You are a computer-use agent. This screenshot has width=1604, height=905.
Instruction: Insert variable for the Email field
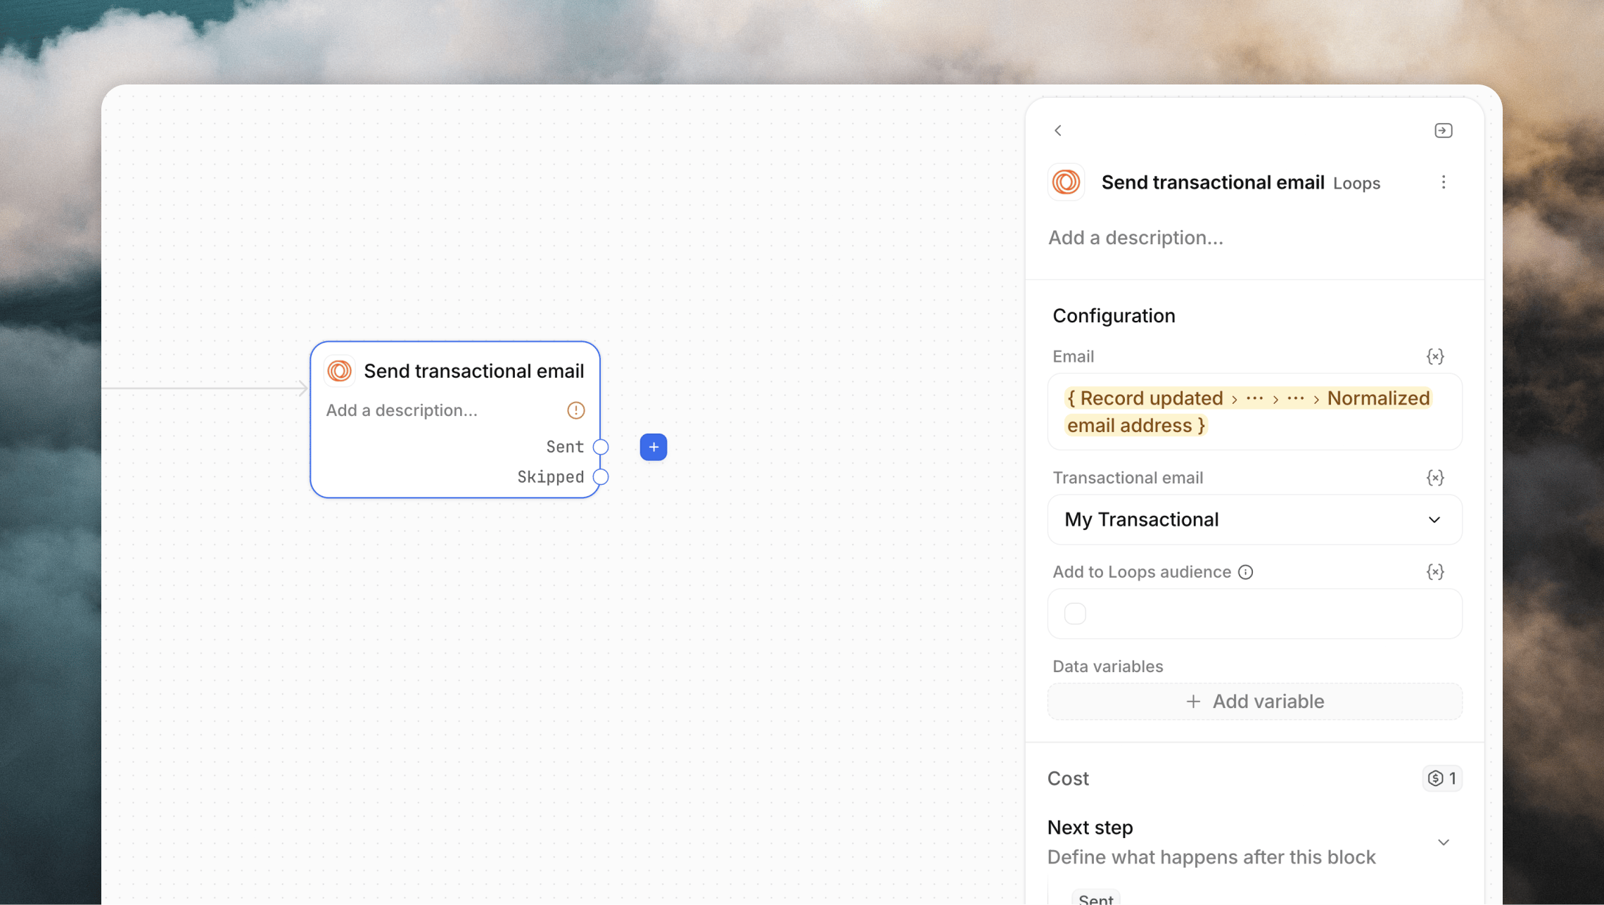pos(1435,357)
